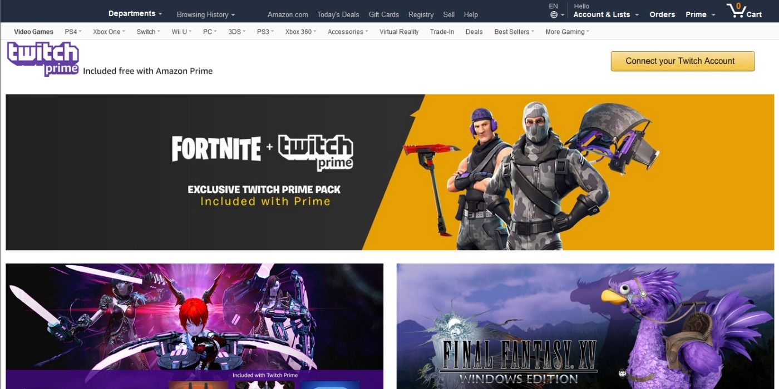Expand the Best Sellers menu
This screenshot has height=389, width=779.
coord(514,32)
